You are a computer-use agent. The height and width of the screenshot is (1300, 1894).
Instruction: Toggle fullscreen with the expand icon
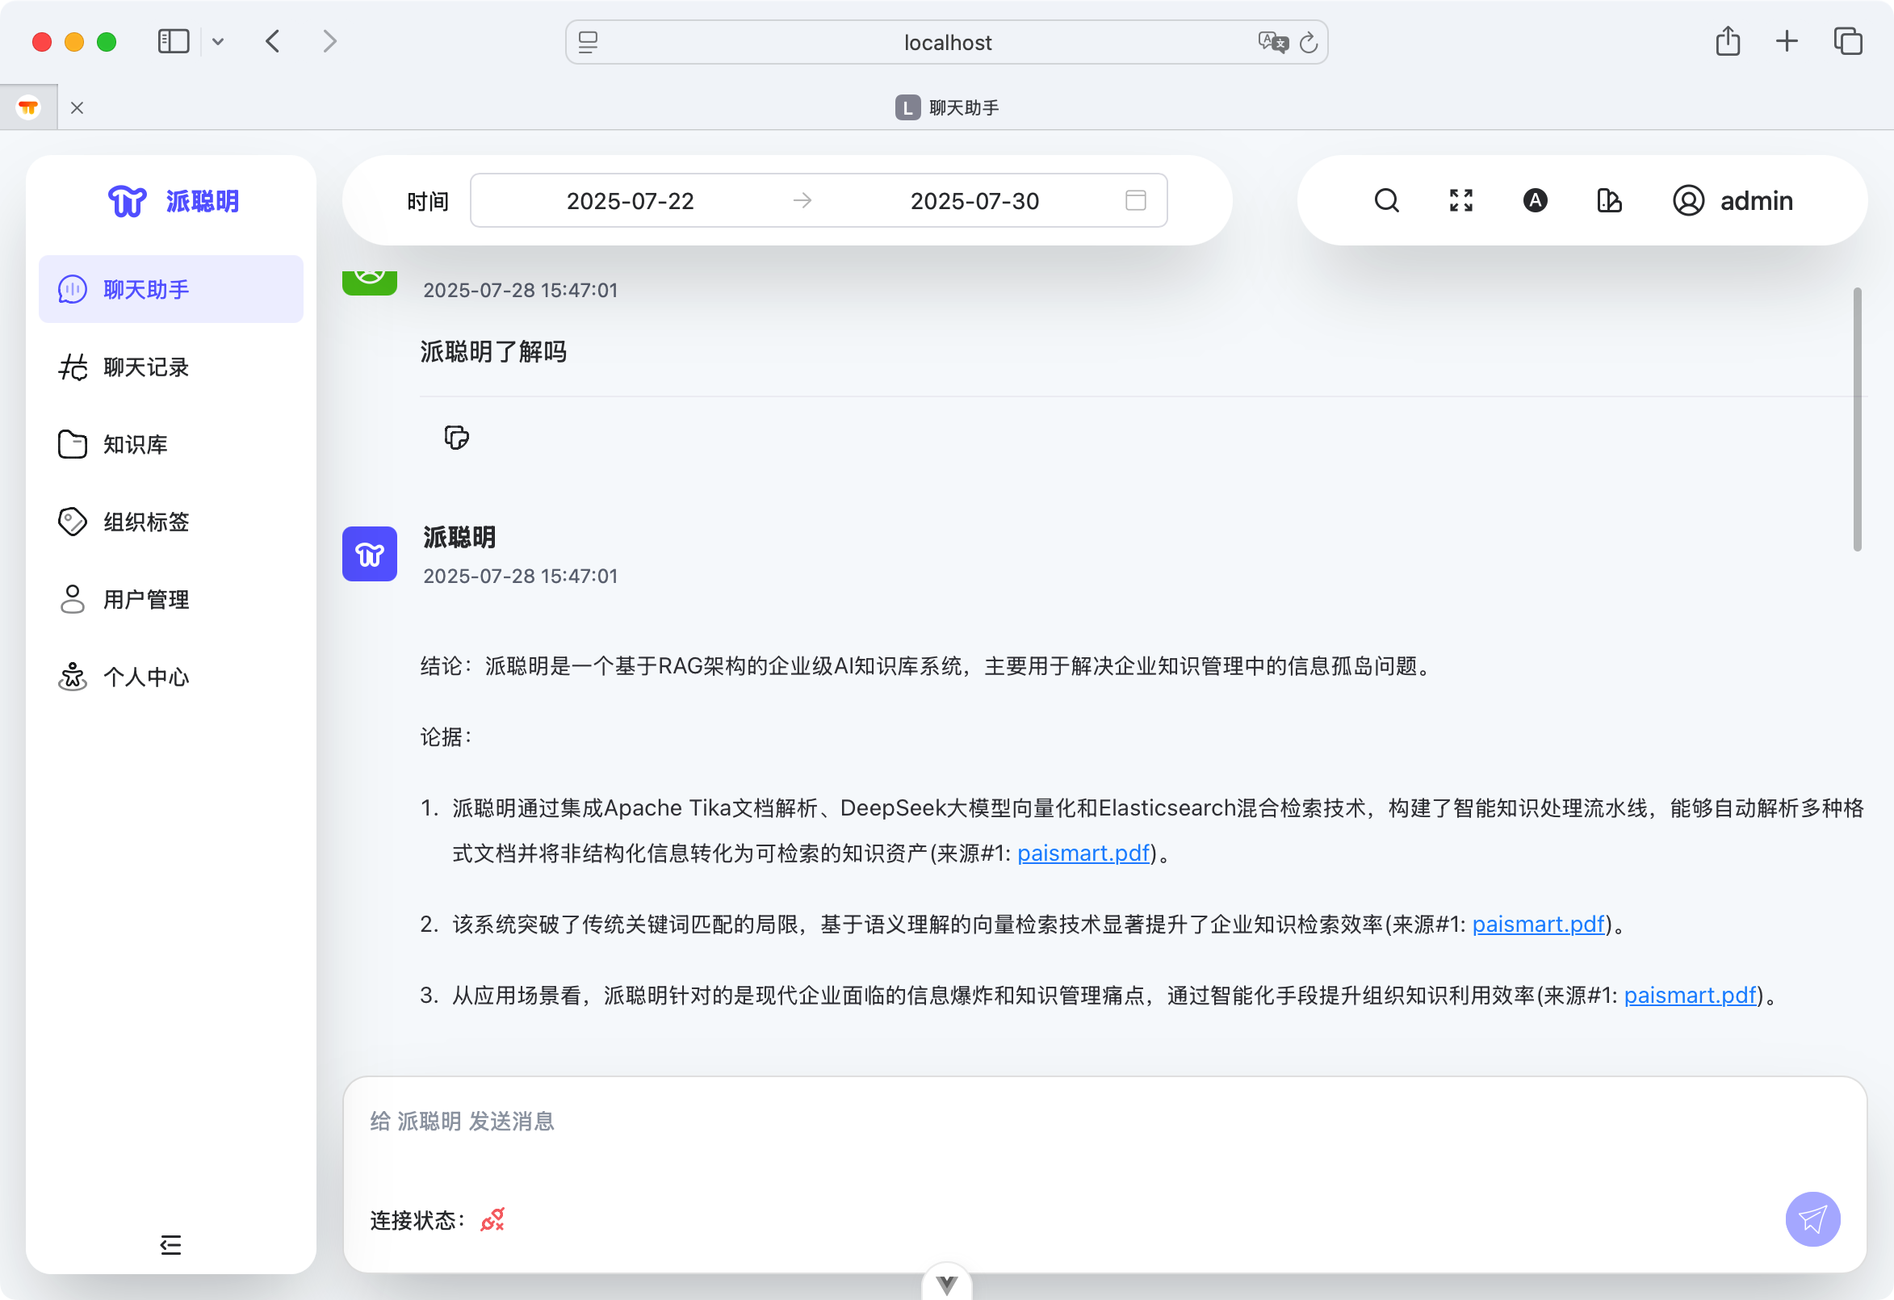pos(1460,199)
